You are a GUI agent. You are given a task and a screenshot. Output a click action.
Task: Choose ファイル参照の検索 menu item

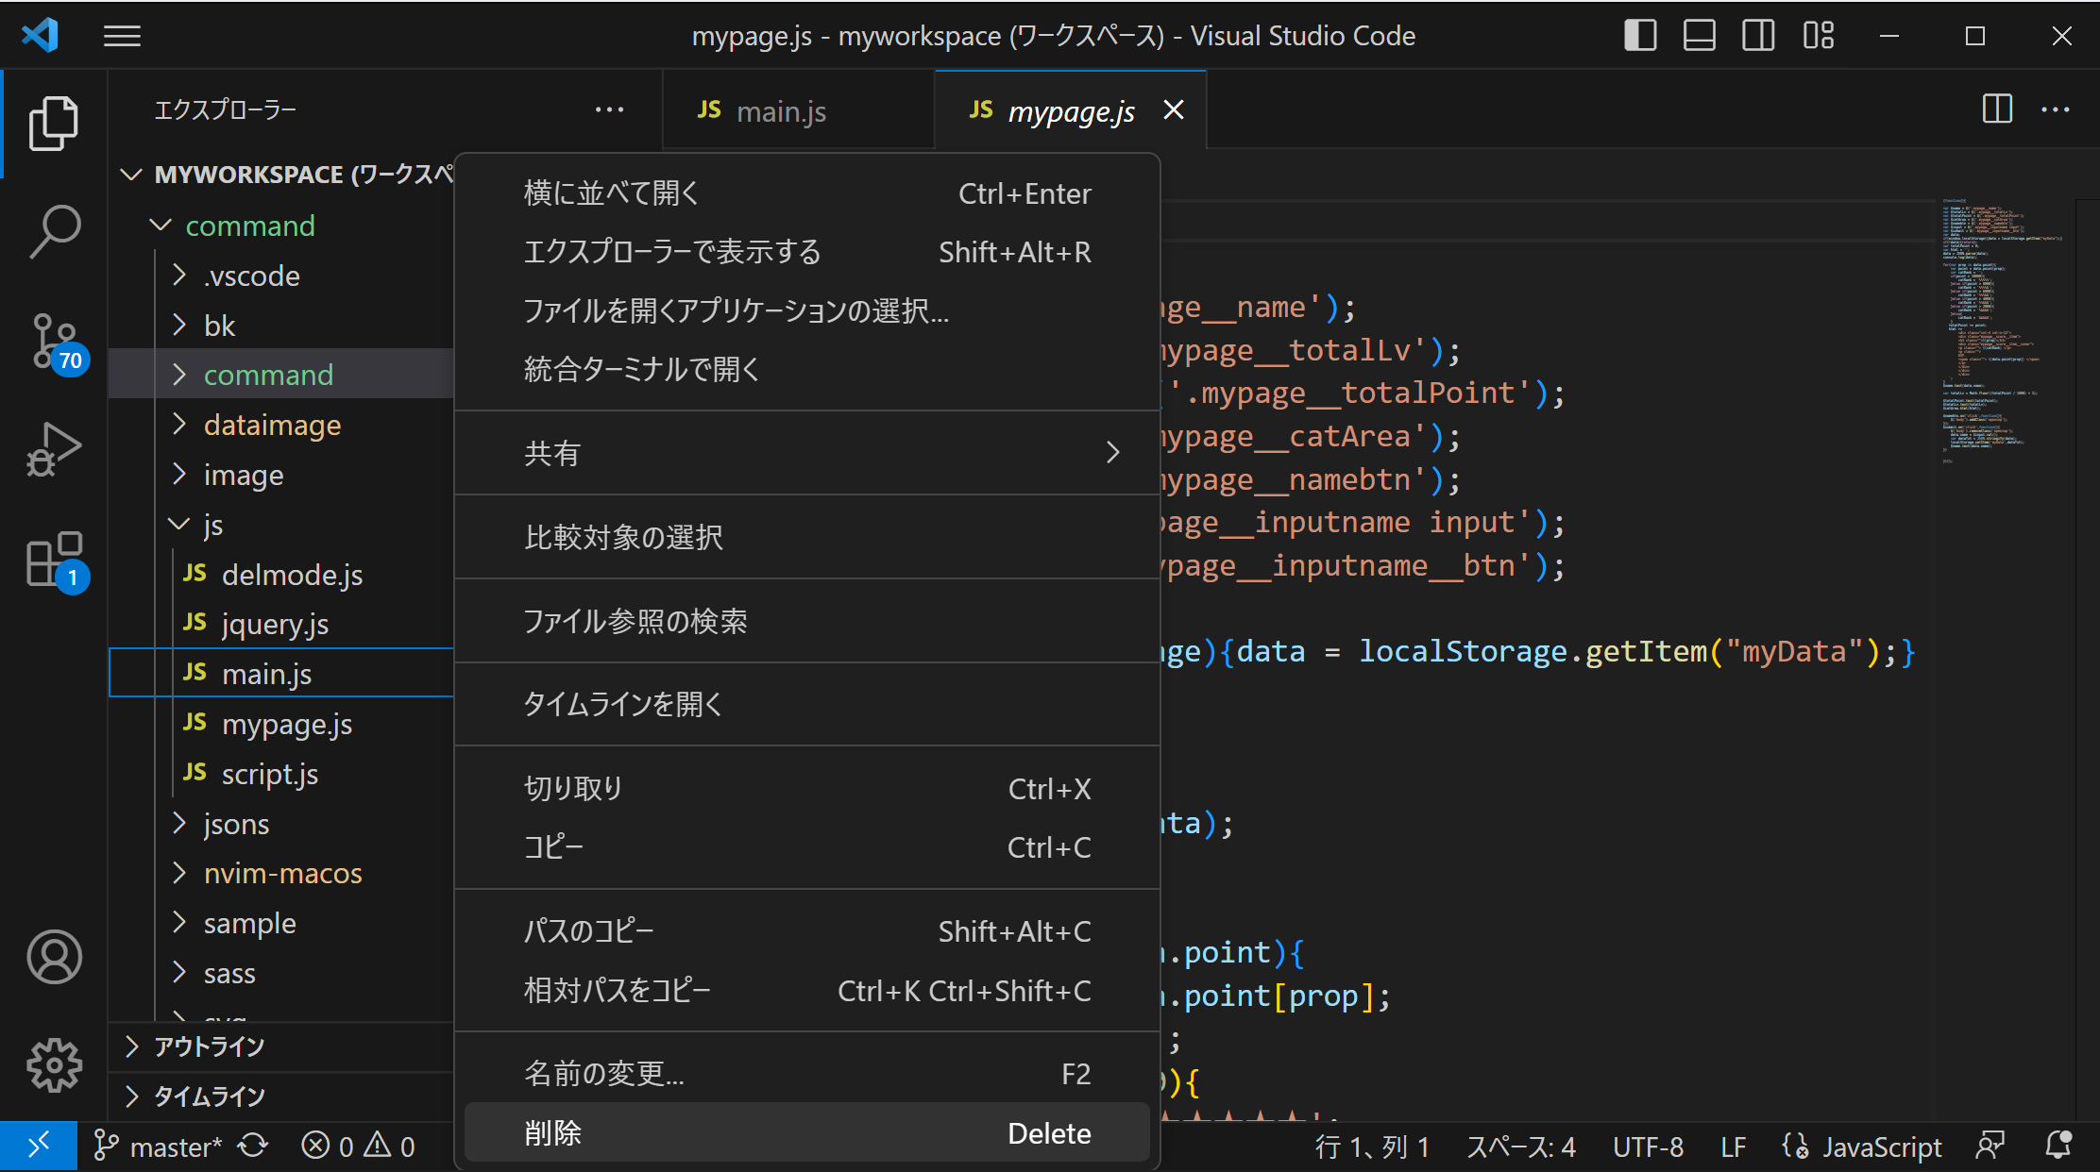807,621
